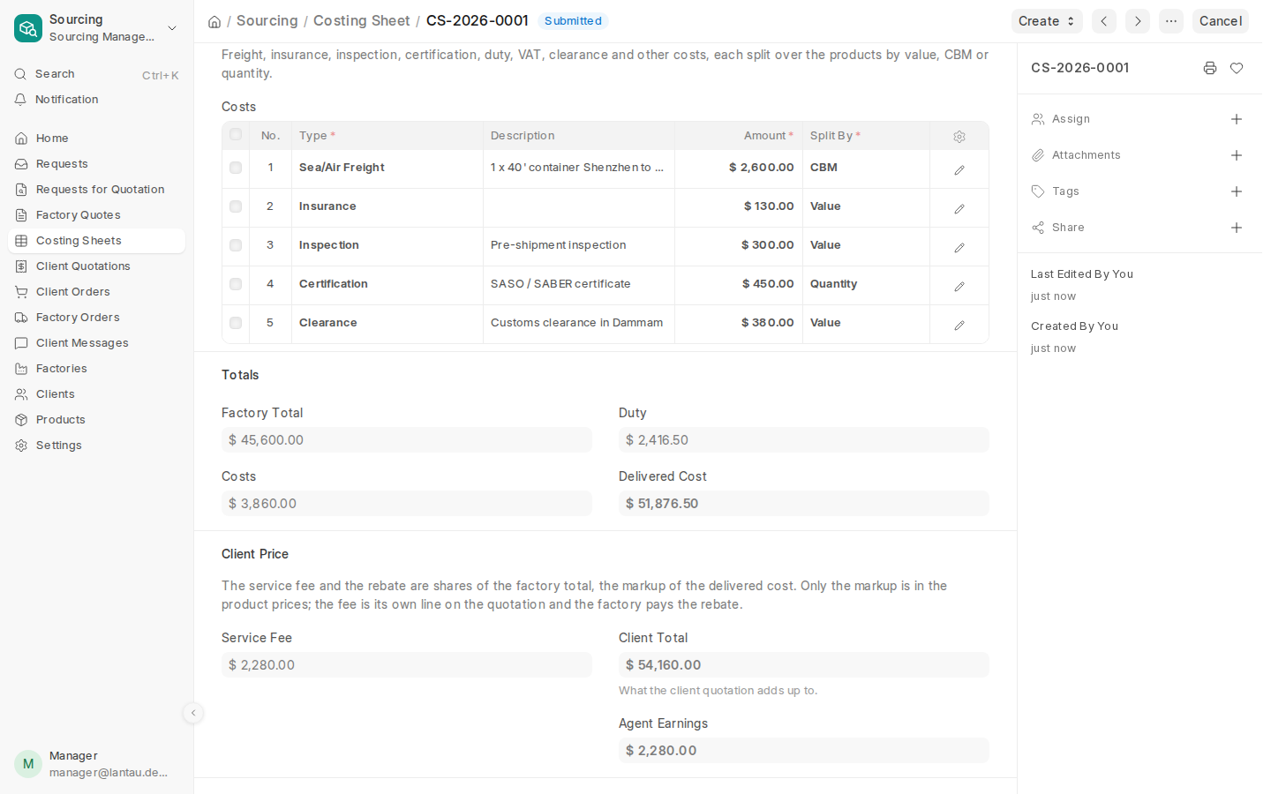This screenshot has height=794, width=1271.
Task: Go to the previous document
Action: pyautogui.click(x=1104, y=21)
